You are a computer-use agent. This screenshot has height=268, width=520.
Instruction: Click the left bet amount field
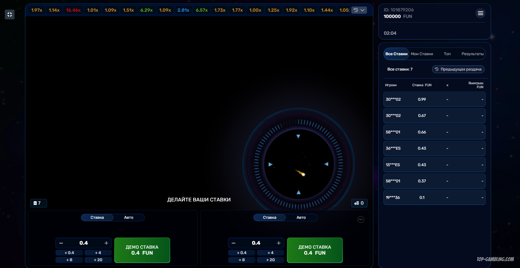(84, 243)
